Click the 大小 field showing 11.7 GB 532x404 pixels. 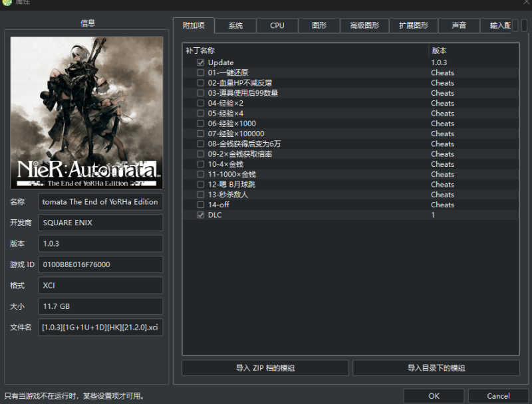point(100,306)
